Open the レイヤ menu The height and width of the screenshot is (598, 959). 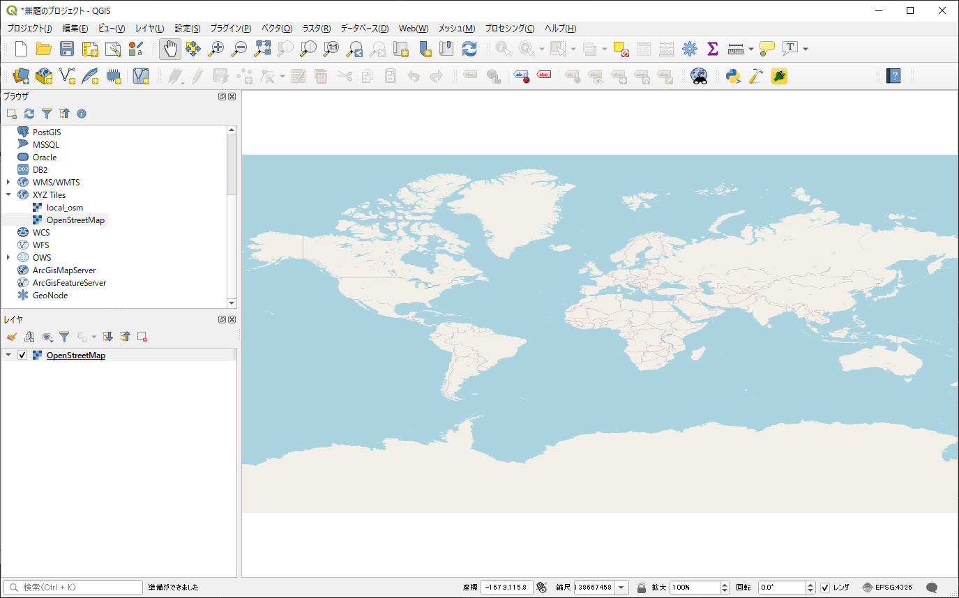(x=150, y=29)
